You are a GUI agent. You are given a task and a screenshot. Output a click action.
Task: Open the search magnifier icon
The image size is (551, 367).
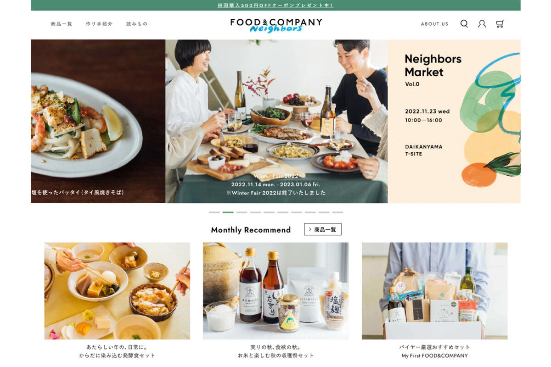coord(464,24)
